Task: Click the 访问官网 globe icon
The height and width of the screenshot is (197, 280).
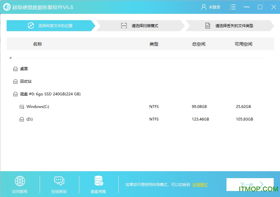Action: (20, 181)
